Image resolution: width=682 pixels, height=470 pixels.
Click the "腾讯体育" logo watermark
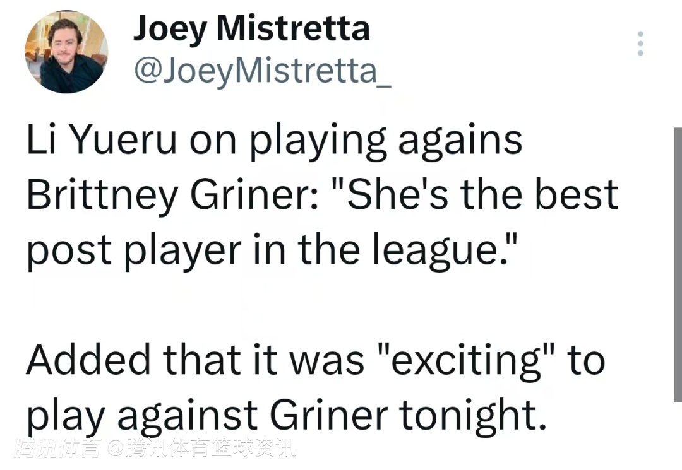pos(58,449)
